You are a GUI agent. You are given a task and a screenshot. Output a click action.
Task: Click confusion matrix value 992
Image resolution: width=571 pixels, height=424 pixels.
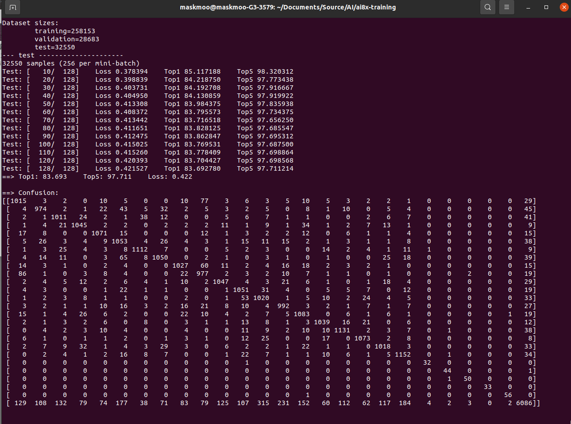pos(284,306)
